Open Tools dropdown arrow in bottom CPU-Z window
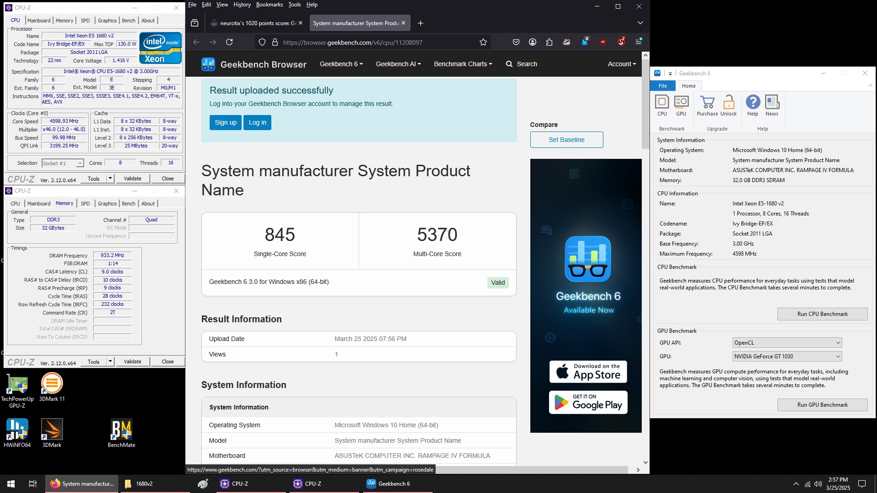Image resolution: width=877 pixels, height=493 pixels. pyautogui.click(x=110, y=362)
